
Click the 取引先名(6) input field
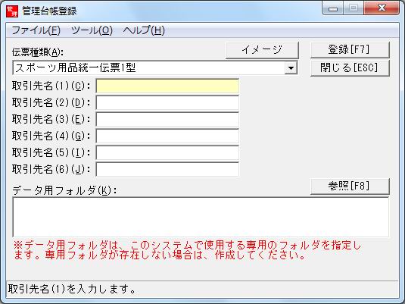[167, 170]
